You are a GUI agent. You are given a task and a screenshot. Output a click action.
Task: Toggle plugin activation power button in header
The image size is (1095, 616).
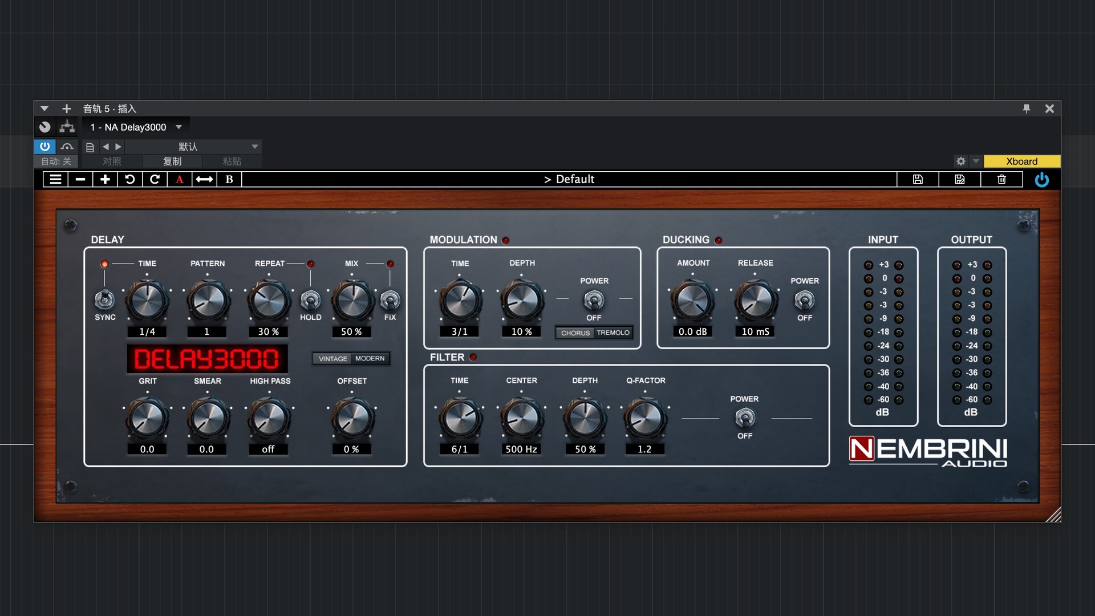click(44, 147)
